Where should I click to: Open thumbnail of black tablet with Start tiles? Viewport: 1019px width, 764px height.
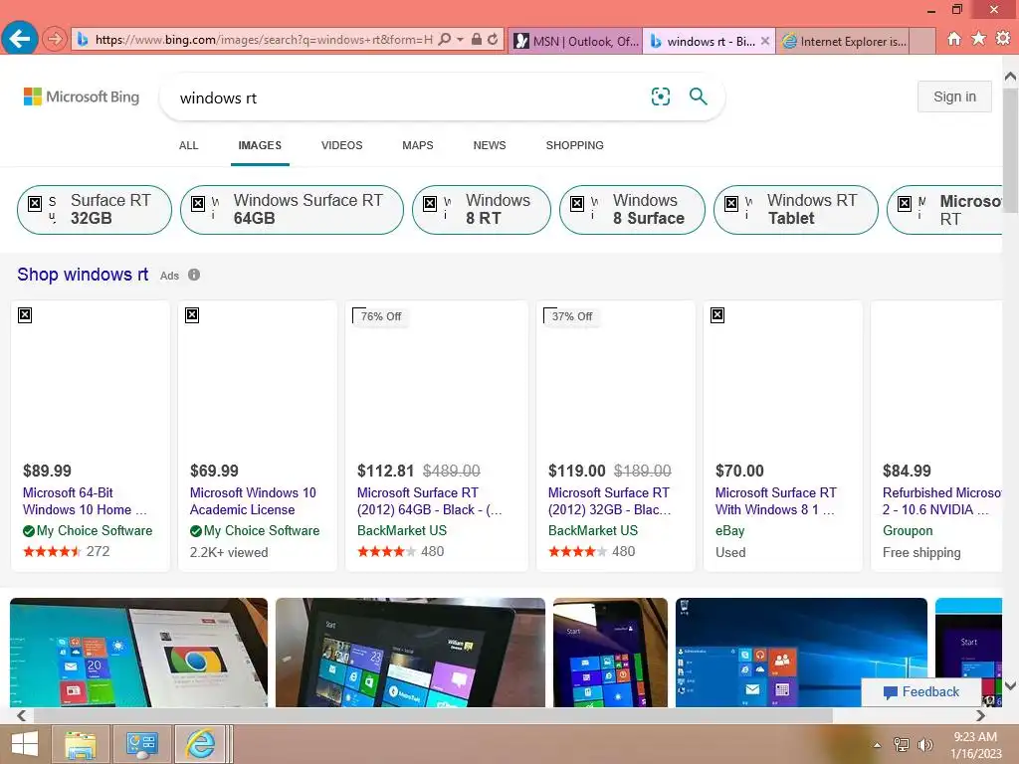(x=410, y=653)
